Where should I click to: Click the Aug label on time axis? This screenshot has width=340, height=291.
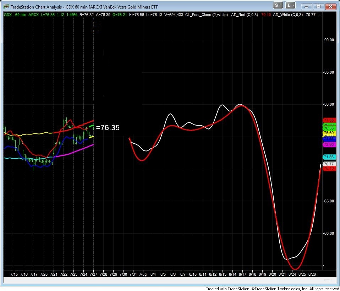143,274
